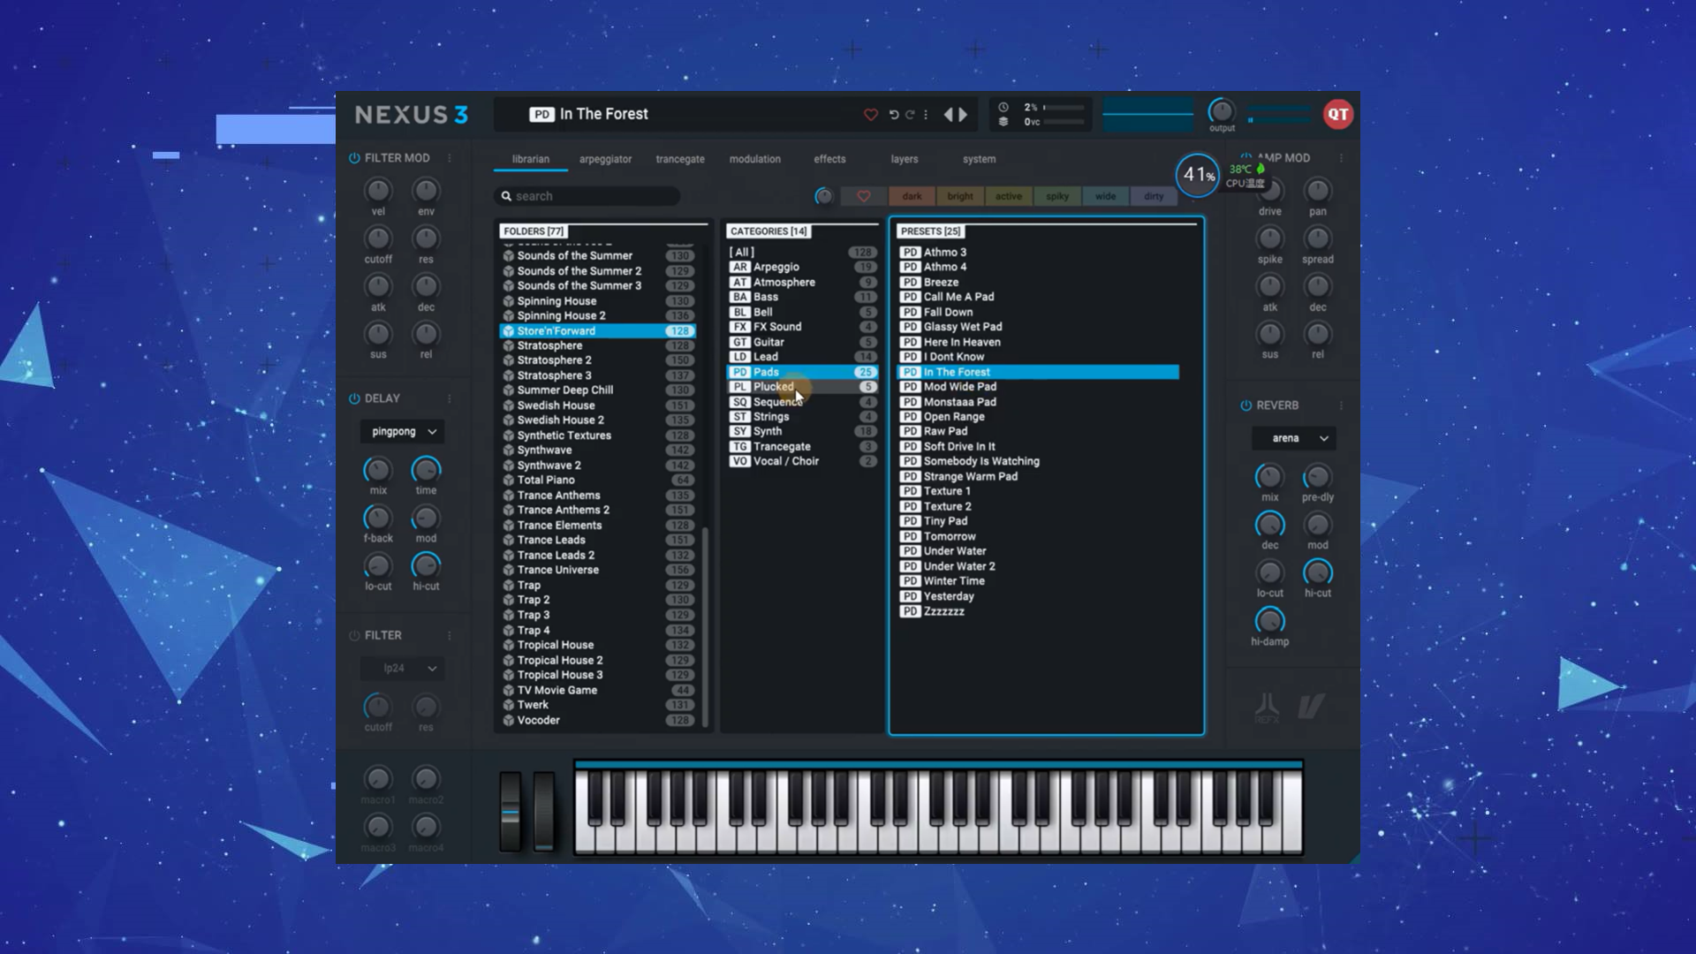The height and width of the screenshot is (954, 1696).
Task: Select the [All] category
Action: (x=802, y=253)
